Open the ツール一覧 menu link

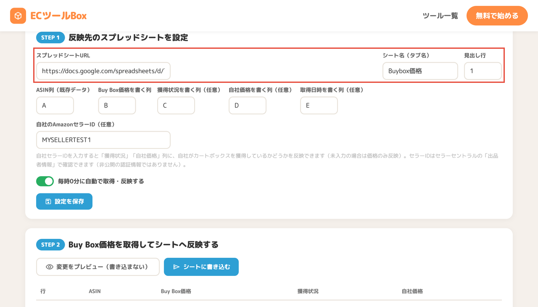click(440, 16)
